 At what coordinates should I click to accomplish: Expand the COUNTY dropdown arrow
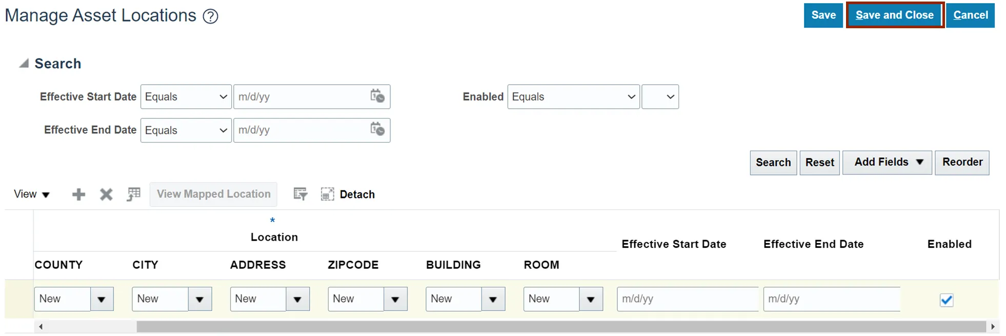[x=102, y=299]
